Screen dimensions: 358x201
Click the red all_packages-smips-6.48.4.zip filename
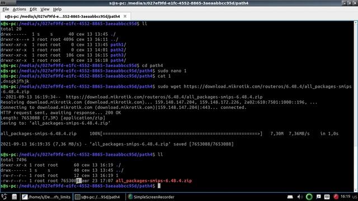154,181
